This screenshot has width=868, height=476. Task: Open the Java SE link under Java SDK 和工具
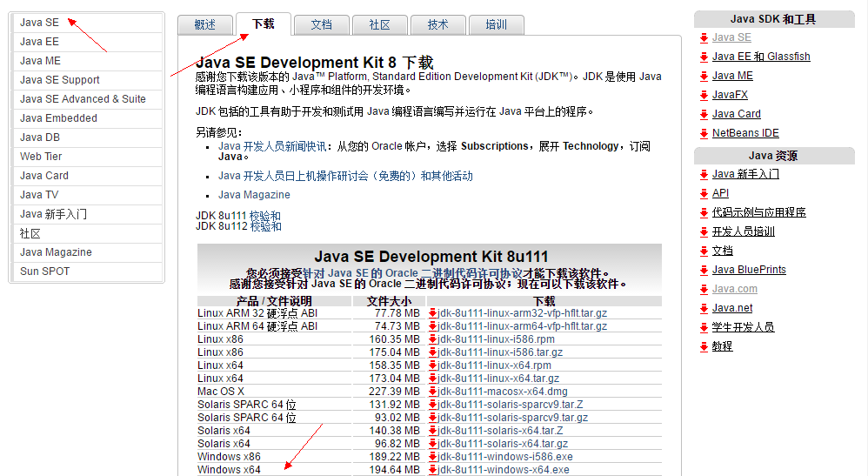point(731,37)
